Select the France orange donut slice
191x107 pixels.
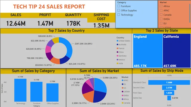(56, 60)
